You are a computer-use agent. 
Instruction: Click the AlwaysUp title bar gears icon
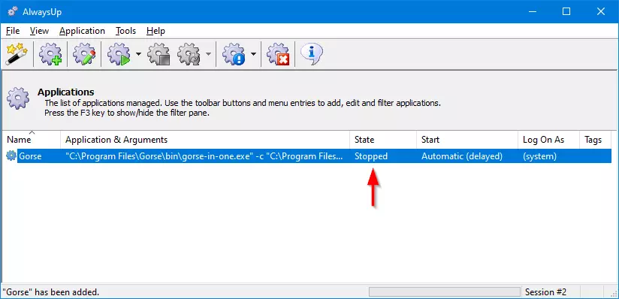(x=13, y=11)
